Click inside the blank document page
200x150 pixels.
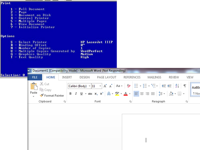[160, 133]
